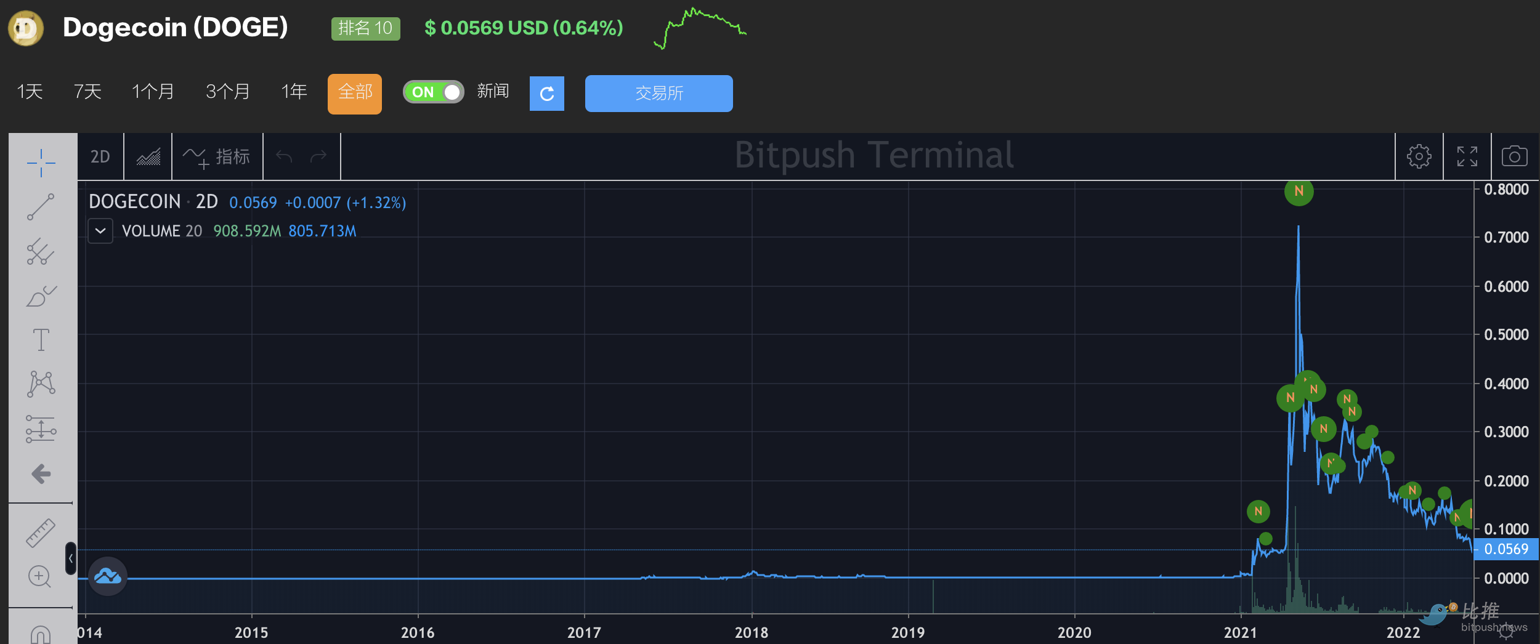The width and height of the screenshot is (1540, 644).
Task: Open the 指标 indicators menu
Action: click(x=217, y=157)
